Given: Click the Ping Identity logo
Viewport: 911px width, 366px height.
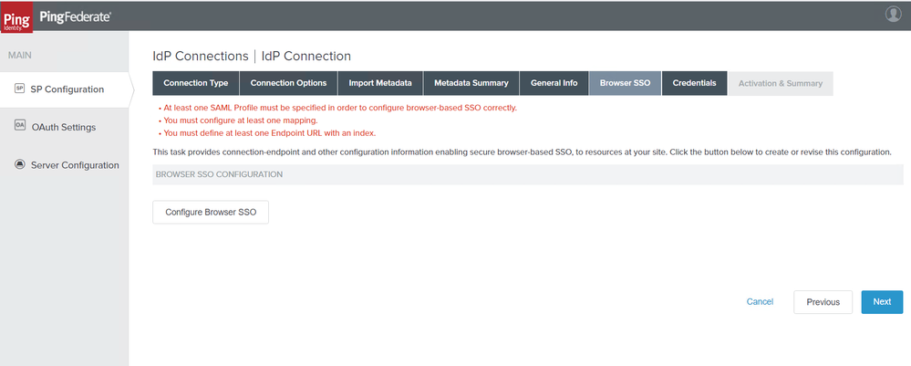Looking at the screenshot, I should click(x=17, y=16).
